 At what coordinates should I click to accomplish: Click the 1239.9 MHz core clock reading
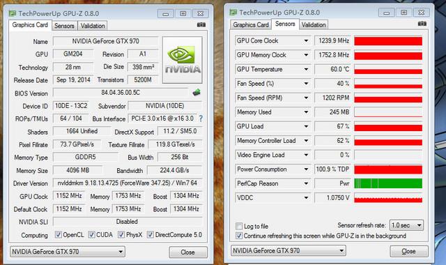(332, 40)
